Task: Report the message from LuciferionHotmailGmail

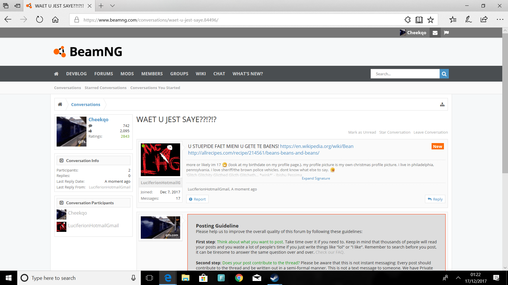Action: click(x=197, y=199)
